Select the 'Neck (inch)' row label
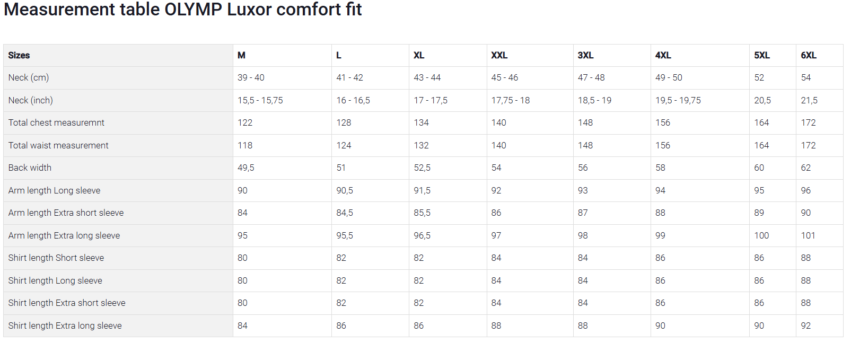This screenshot has height=343, width=851. tap(31, 100)
